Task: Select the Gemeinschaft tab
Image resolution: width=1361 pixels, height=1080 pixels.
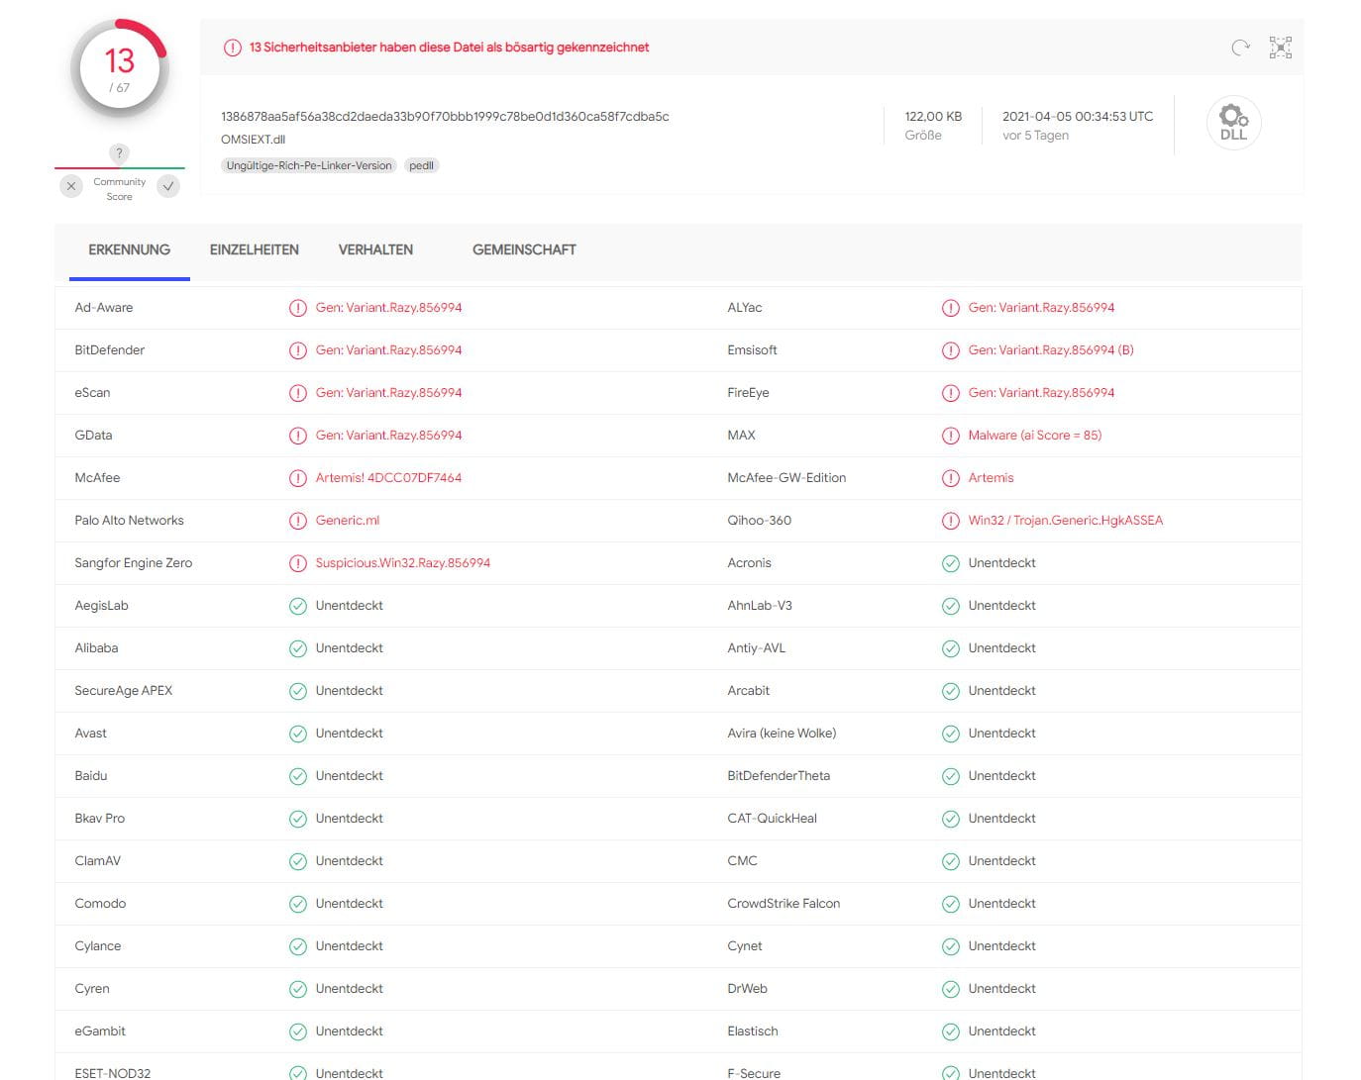Action: click(x=524, y=249)
